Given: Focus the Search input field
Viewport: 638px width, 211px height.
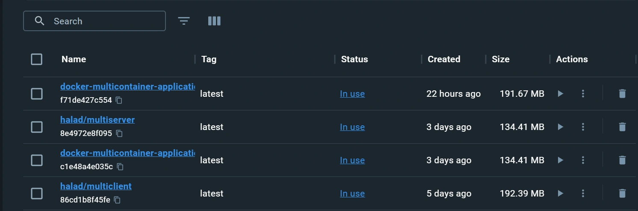Looking at the screenshot, I should [103, 21].
